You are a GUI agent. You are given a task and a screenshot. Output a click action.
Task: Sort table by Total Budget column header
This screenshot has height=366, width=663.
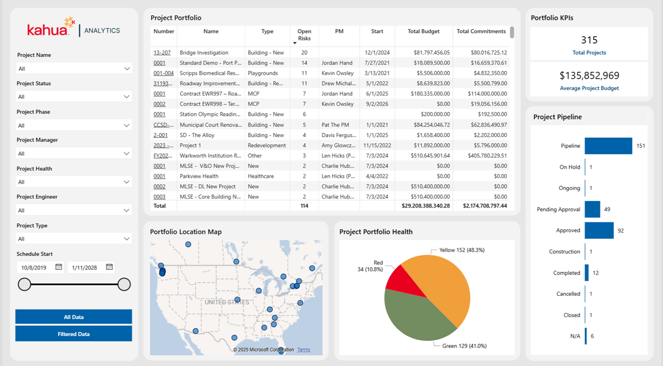pyautogui.click(x=423, y=31)
